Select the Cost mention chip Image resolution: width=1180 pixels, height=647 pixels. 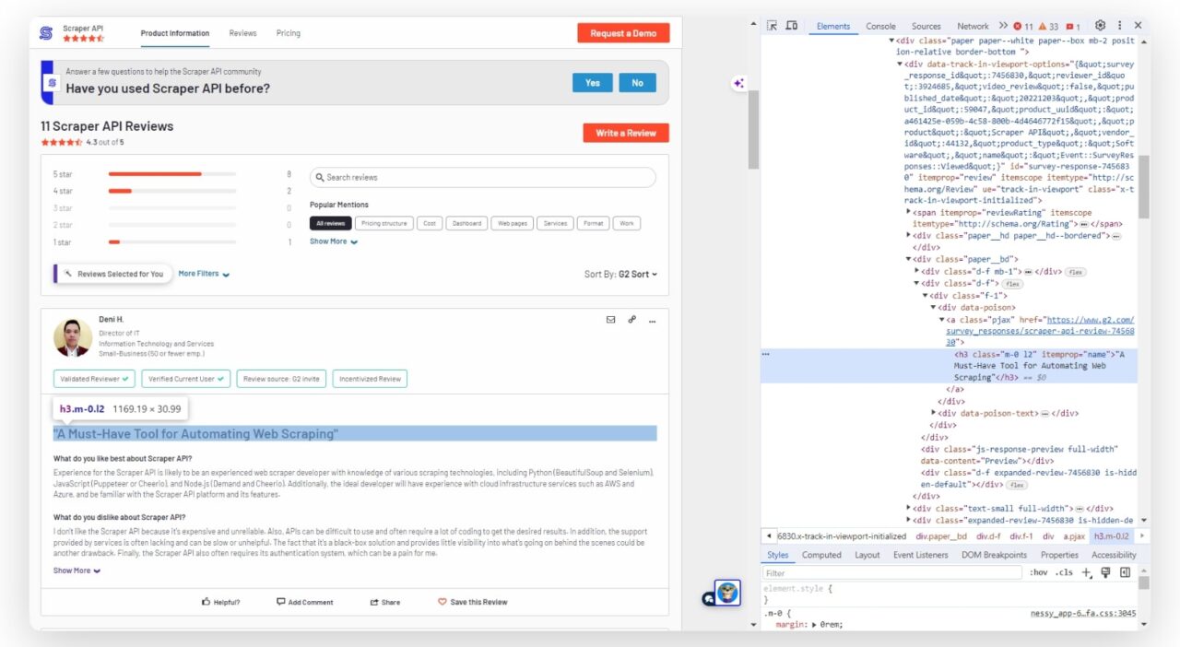(430, 223)
